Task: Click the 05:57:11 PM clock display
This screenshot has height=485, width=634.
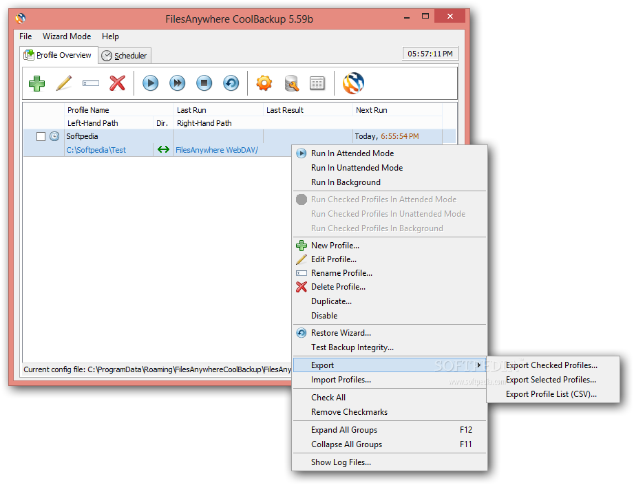Action: click(430, 54)
